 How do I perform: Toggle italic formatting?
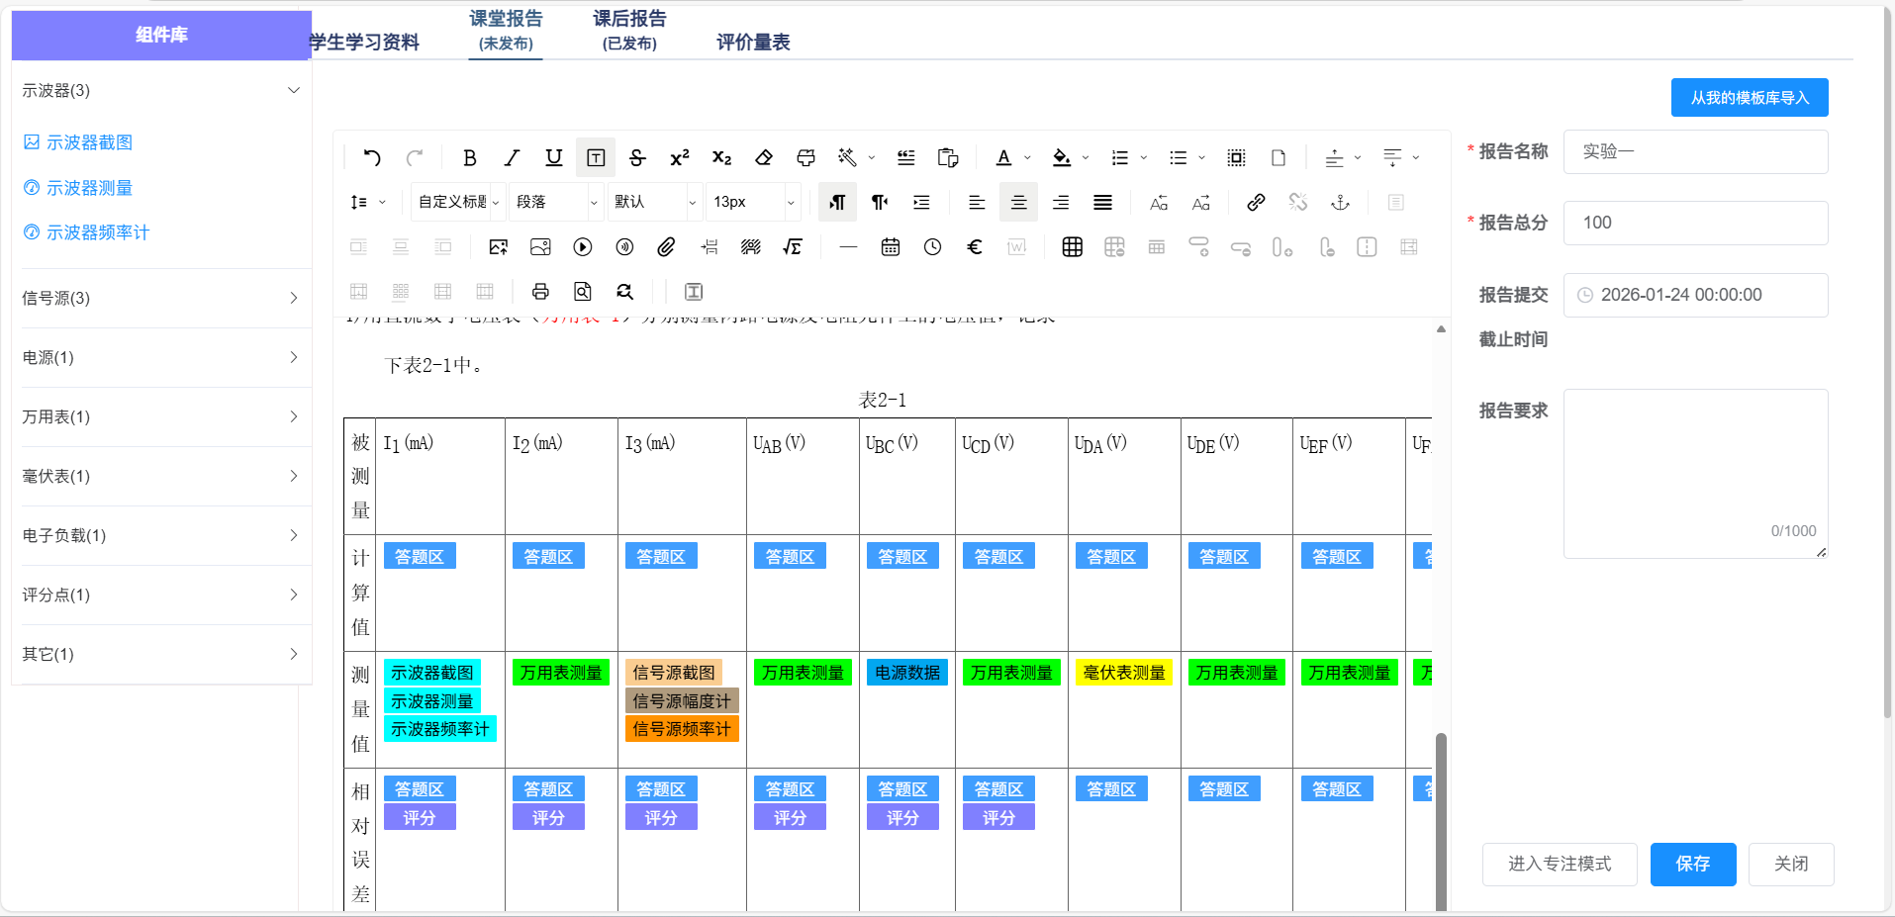(x=512, y=157)
